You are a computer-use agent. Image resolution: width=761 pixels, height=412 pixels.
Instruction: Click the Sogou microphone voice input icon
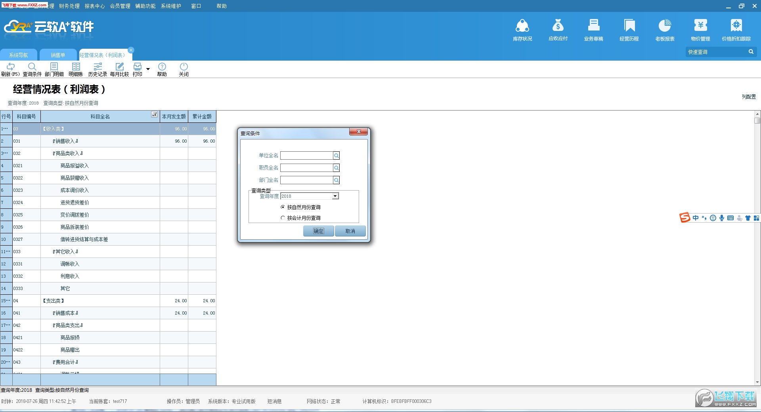(x=722, y=218)
